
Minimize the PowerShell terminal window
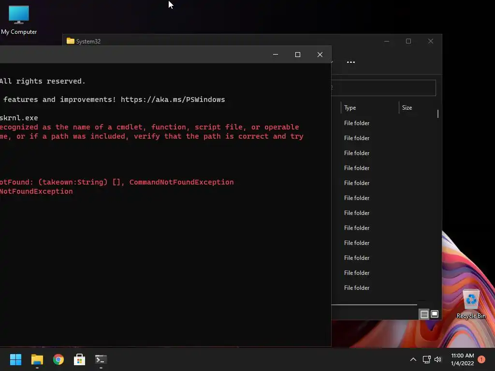pyautogui.click(x=275, y=55)
